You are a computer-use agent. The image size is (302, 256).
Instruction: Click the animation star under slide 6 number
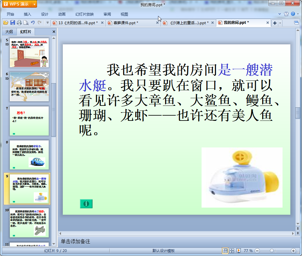[x=7, y=78]
